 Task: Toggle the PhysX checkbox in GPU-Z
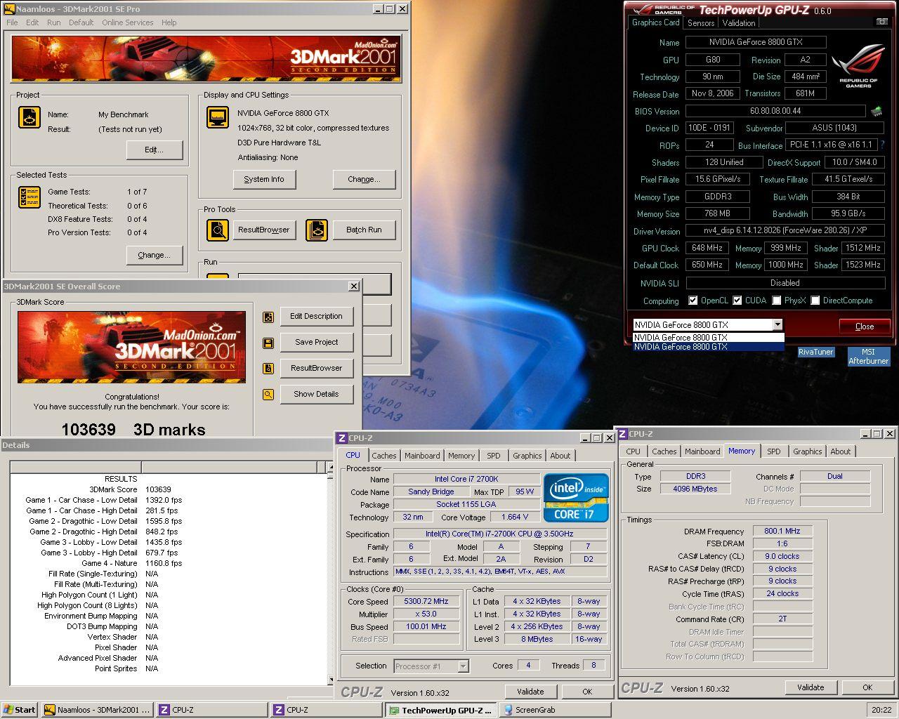(x=776, y=301)
